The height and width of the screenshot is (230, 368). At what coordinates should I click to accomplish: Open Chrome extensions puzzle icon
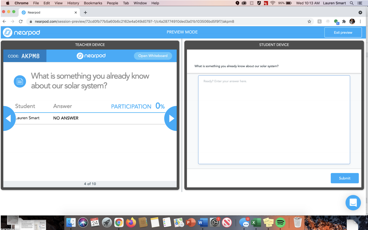[x=344, y=21]
